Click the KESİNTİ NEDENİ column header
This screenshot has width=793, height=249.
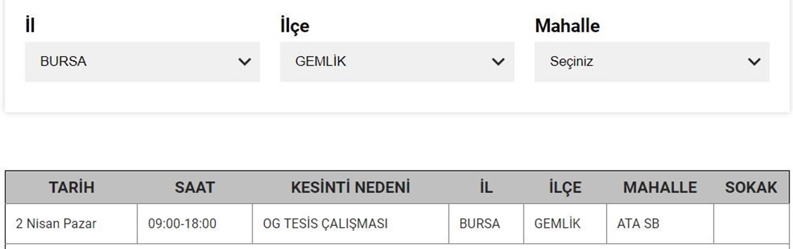(351, 188)
